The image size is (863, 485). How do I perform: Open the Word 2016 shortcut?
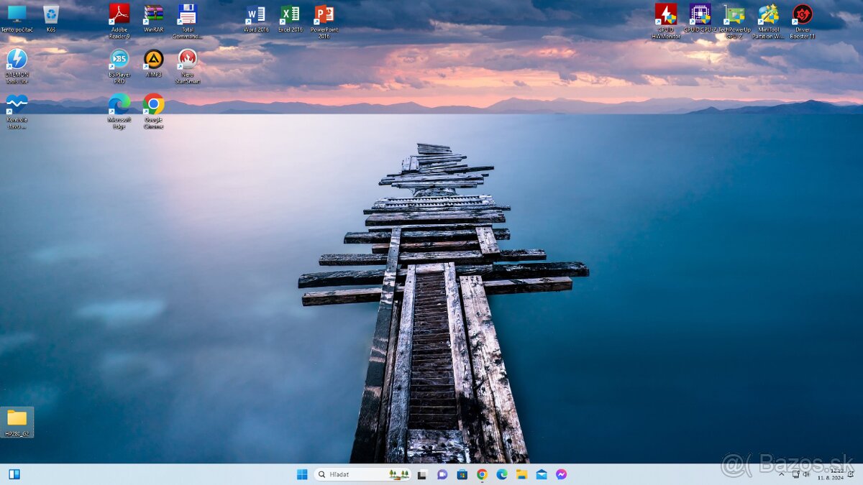[255, 14]
